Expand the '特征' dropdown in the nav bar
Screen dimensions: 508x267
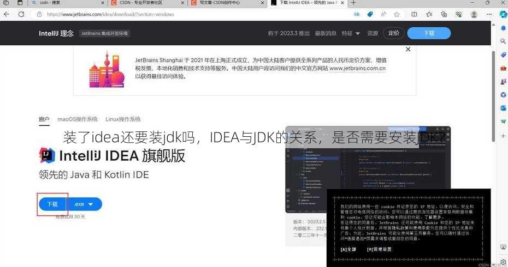coord(351,33)
